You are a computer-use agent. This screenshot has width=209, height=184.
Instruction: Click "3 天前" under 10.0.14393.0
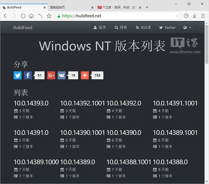(24, 111)
